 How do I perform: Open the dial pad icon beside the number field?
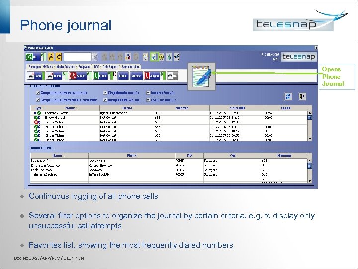95,57
